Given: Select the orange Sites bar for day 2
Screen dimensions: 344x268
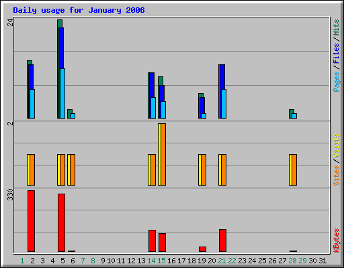Looking at the screenshot, I should coord(32,170).
